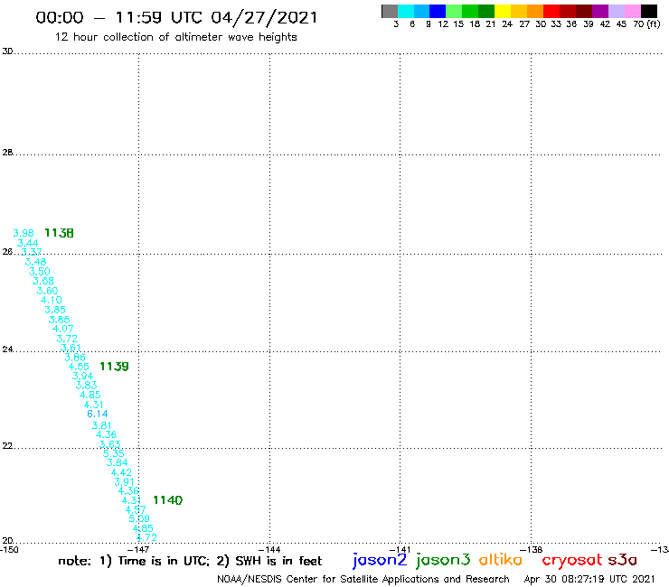Click the 3.86 wave height value
The width and height of the screenshot is (669, 587).
coord(75,358)
